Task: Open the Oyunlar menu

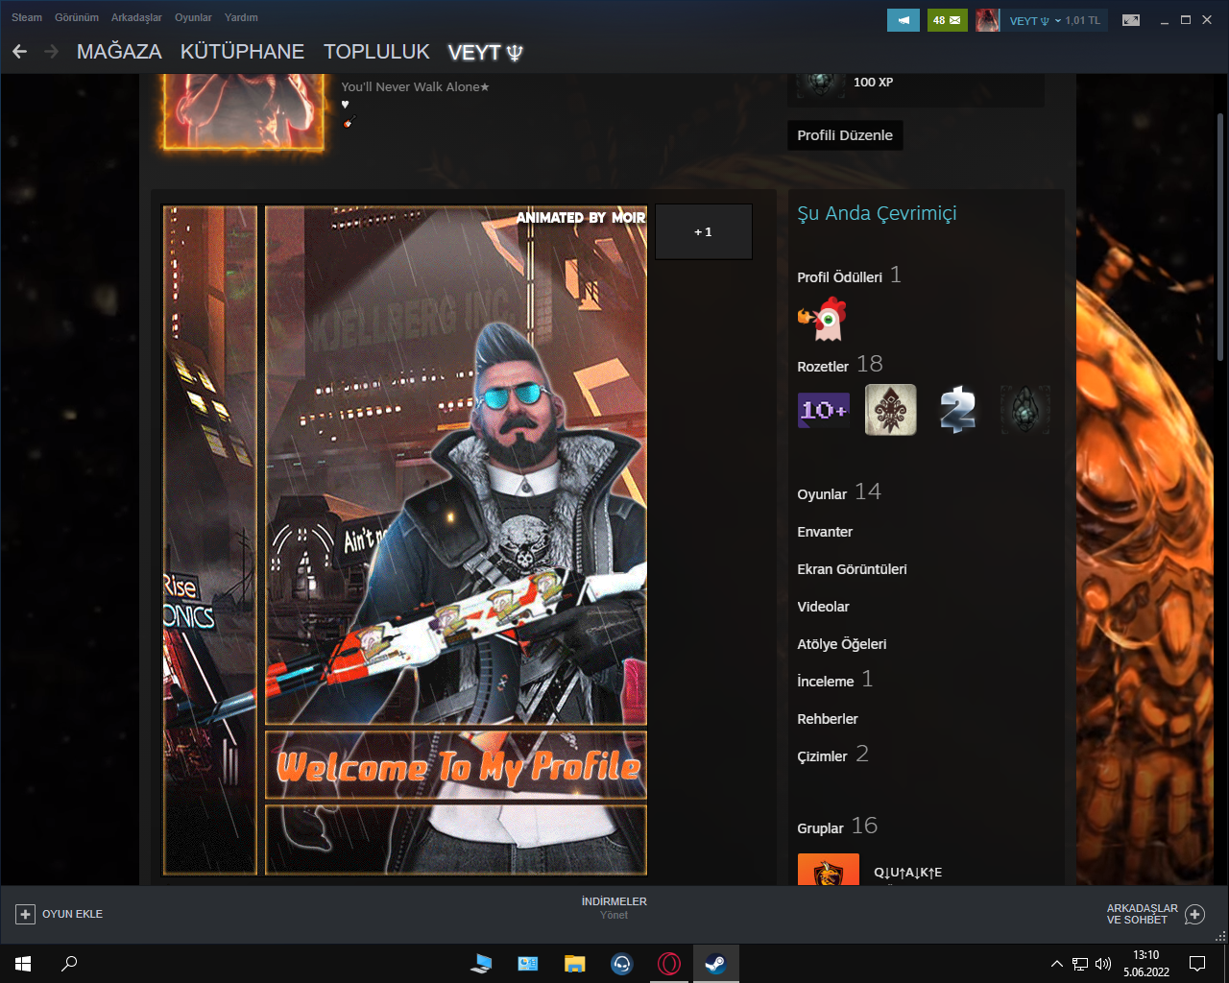Action: [193, 17]
